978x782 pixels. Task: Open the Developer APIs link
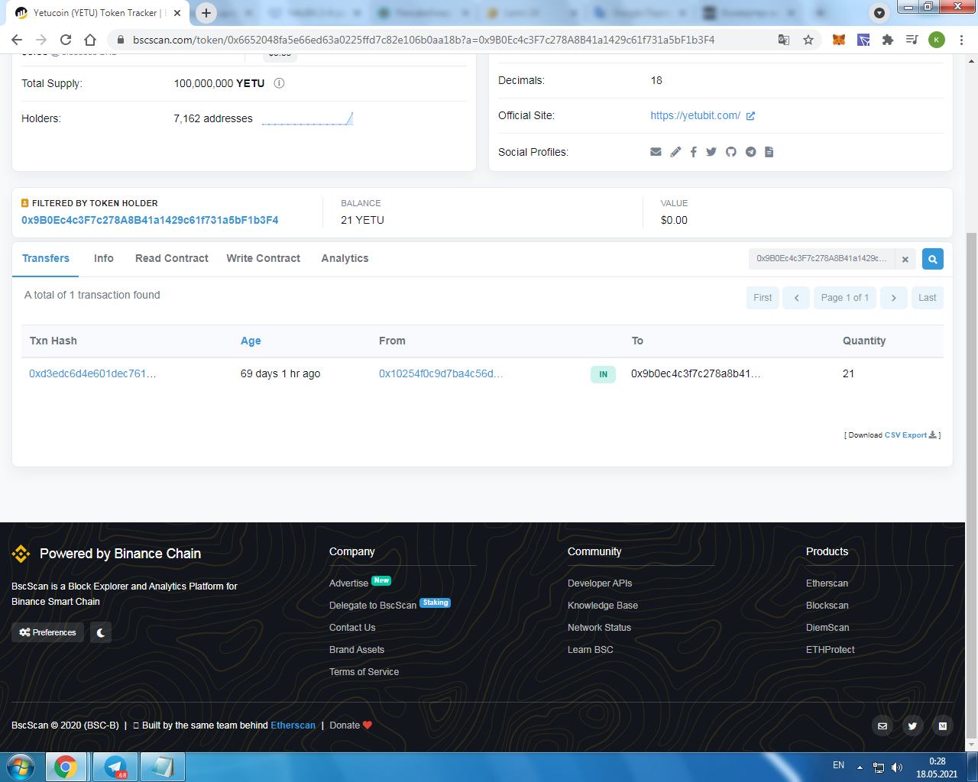click(600, 583)
